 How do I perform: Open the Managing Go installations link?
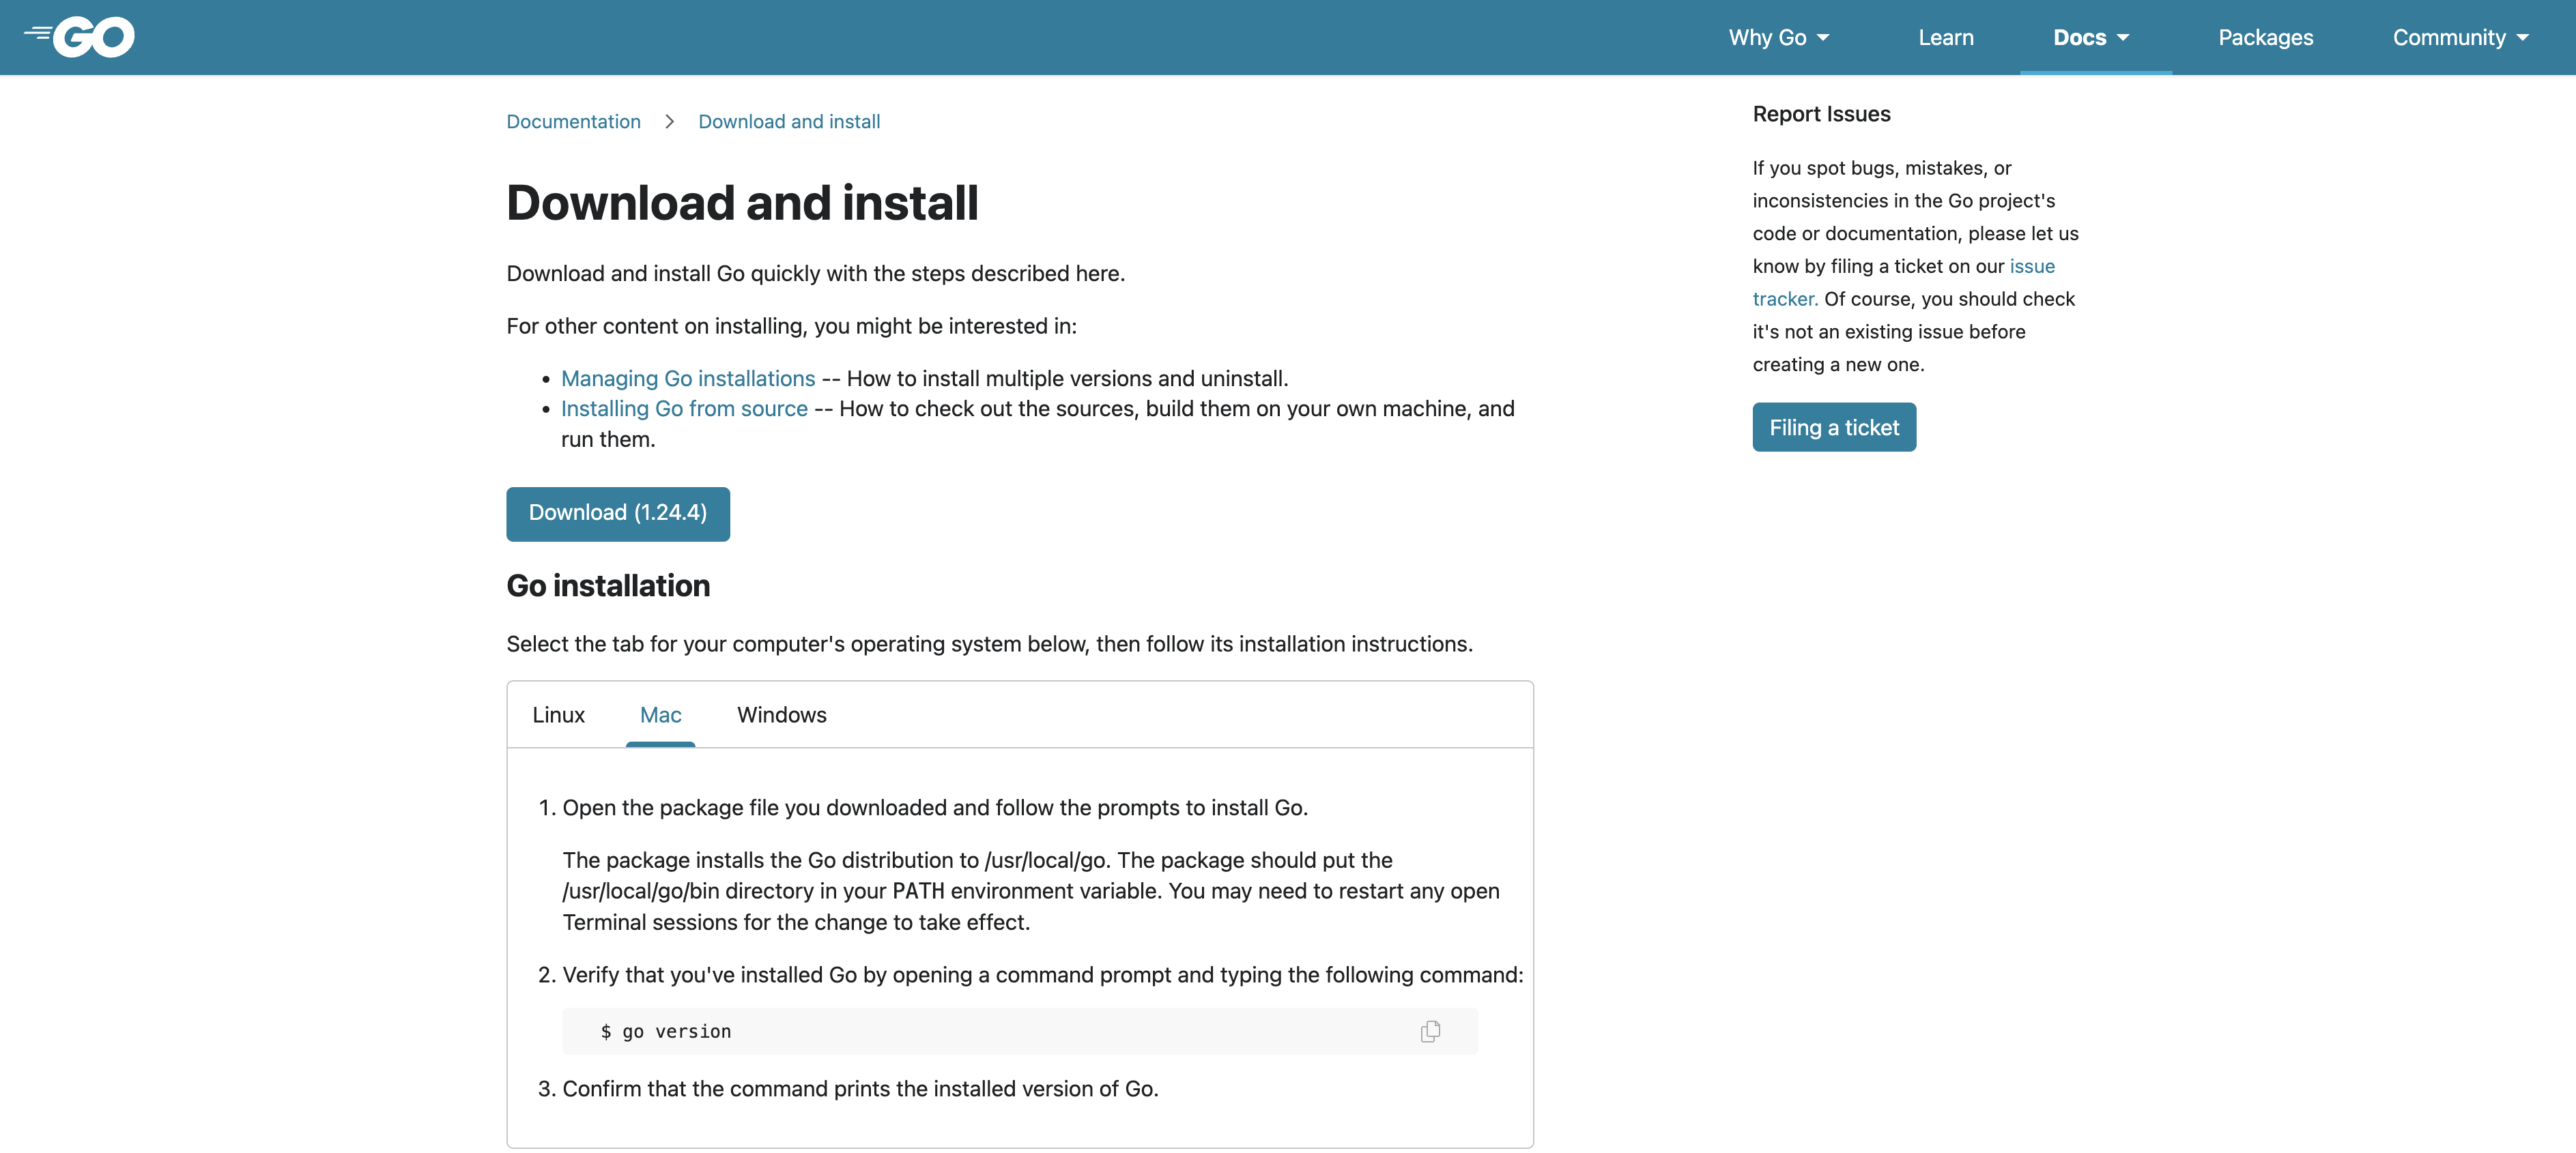click(x=688, y=379)
